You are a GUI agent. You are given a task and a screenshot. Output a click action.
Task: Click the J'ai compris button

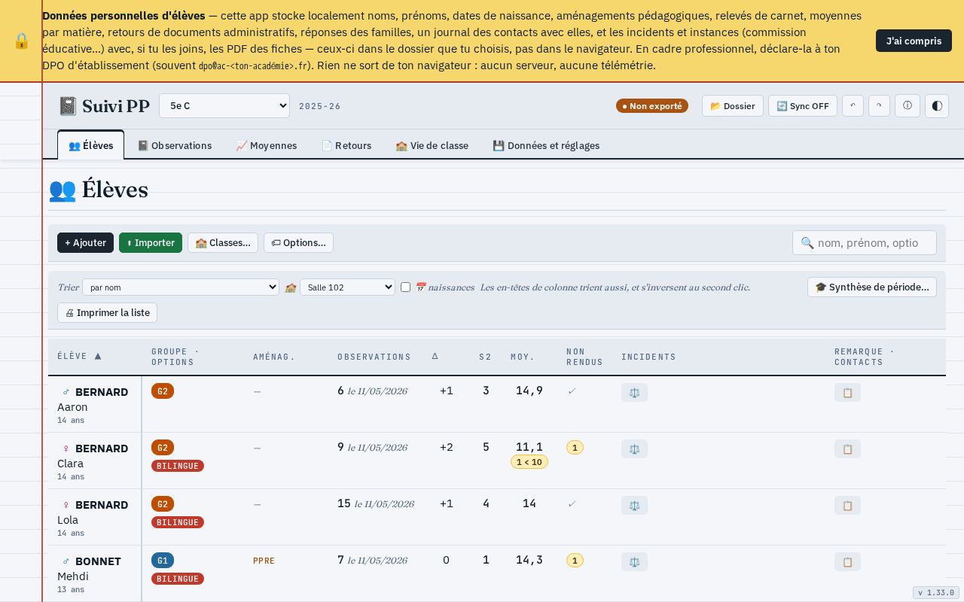click(914, 41)
